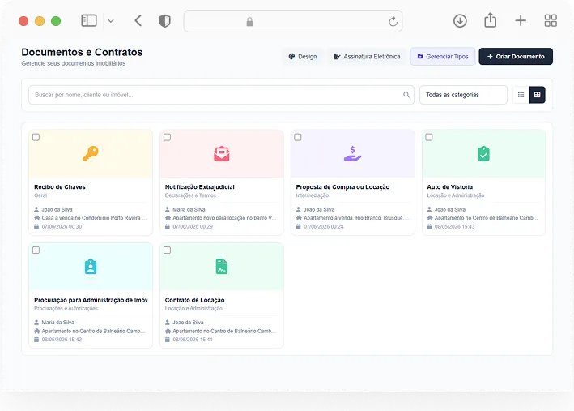Screen dimensions: 574x411
Task: Tick the Procuração para Administração checkbox
Action: (36, 250)
